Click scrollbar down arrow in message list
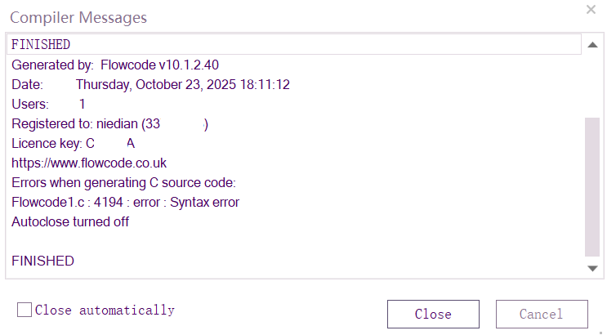This screenshot has width=607, height=335. (592, 268)
